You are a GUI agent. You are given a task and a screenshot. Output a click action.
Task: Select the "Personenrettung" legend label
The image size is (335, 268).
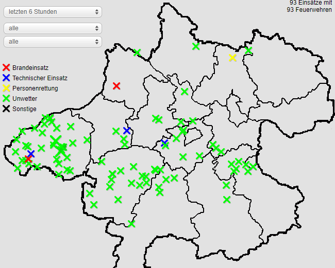click(x=35, y=88)
